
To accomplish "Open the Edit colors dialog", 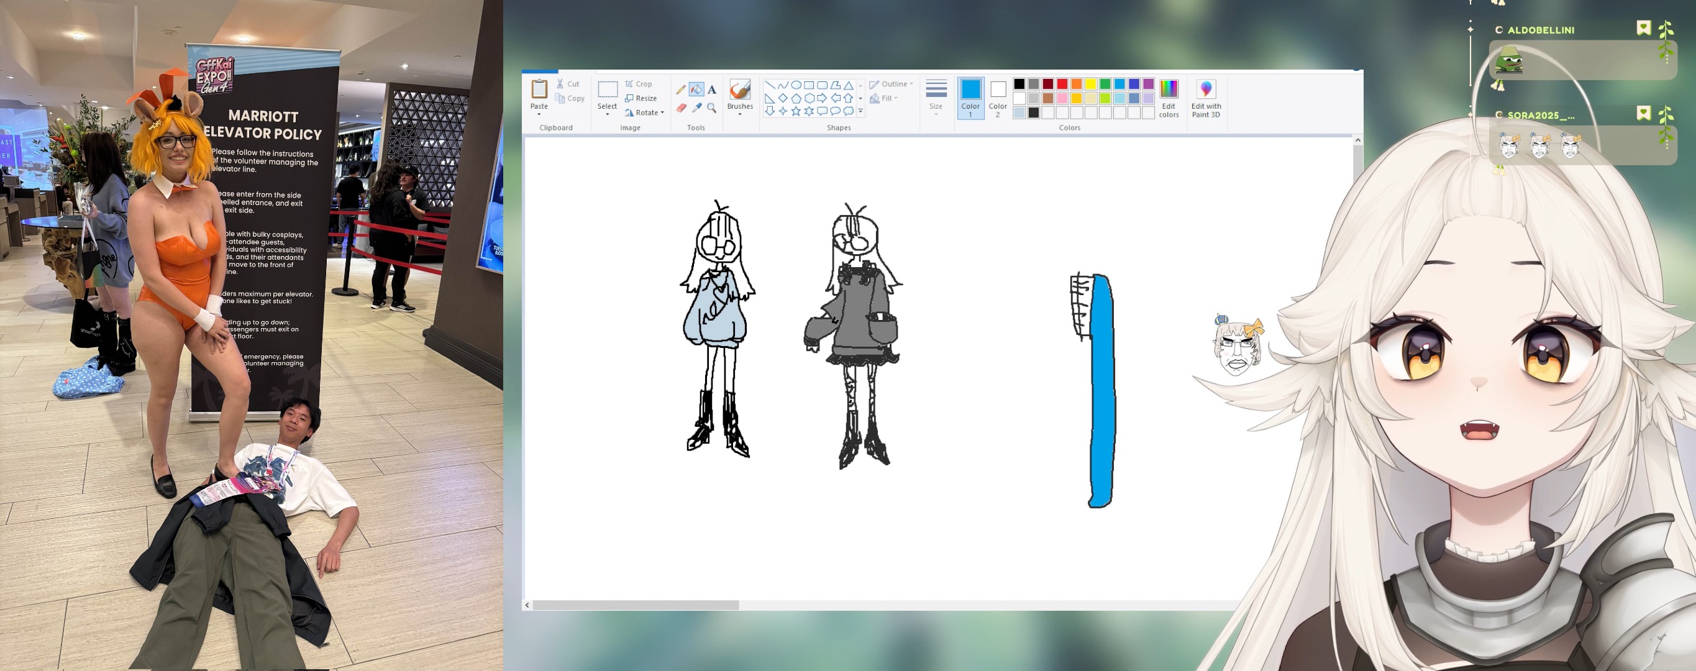I will 1169,99.
